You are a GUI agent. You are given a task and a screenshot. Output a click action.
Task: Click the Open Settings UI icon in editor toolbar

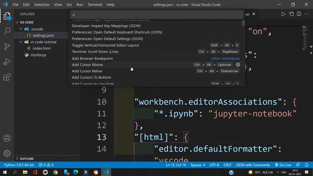click(291, 14)
